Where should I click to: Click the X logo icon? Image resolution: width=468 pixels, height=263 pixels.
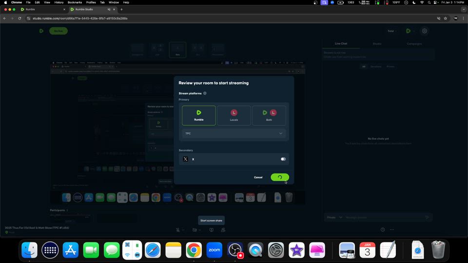185,159
